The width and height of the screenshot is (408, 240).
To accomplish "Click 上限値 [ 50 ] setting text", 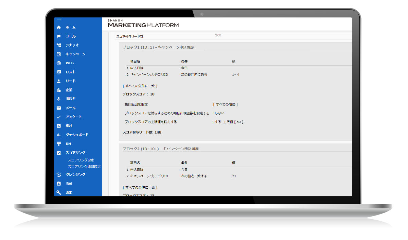I will tap(233, 122).
